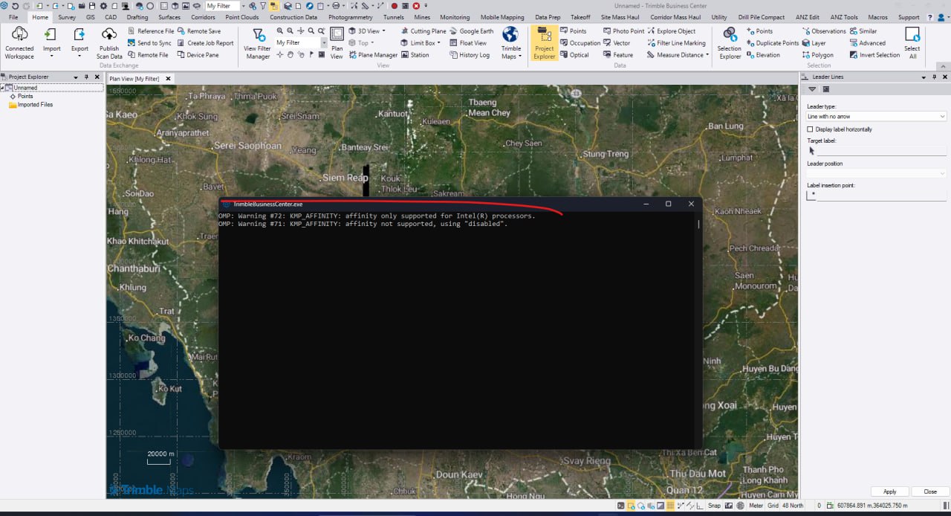951x516 pixels.
Task: Click the Apply button
Action: click(889, 491)
